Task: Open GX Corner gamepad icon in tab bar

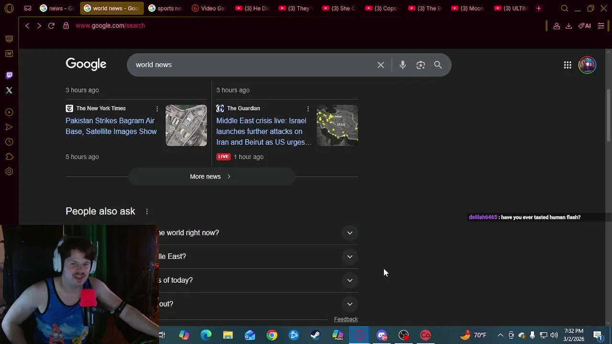Action: [28, 8]
